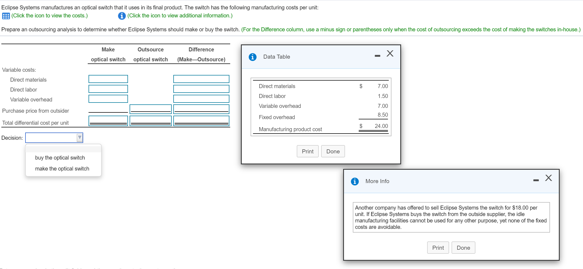583x269 pixels.
Task: Click 'Total differential cost per unit' label
Action: tap(35, 123)
